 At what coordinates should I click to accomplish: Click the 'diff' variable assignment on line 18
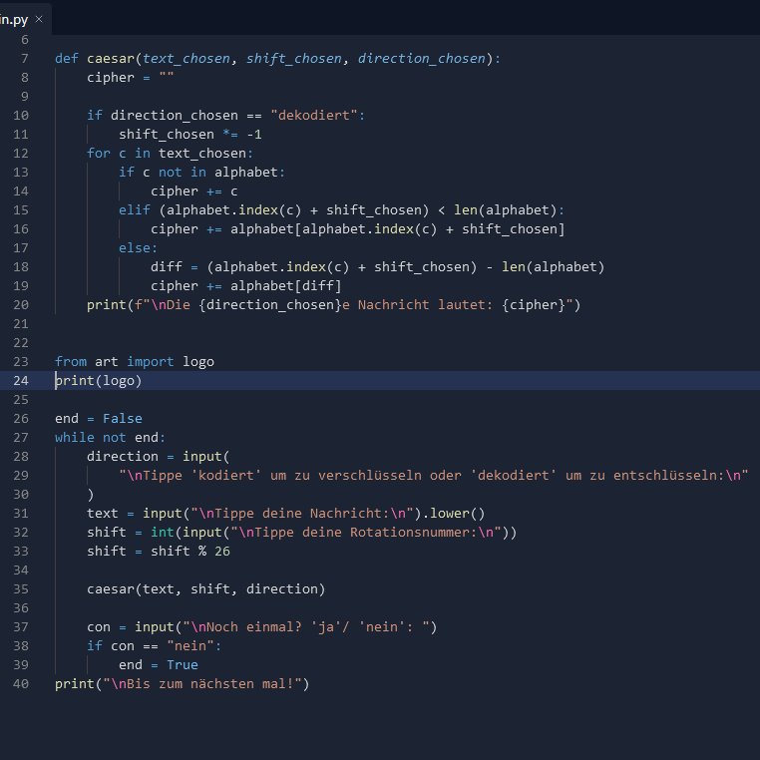click(167, 267)
